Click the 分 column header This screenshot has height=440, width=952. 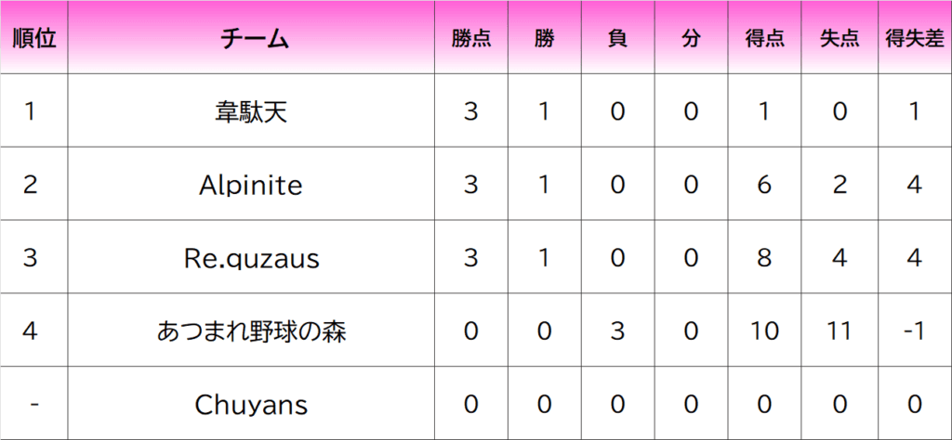pos(690,38)
